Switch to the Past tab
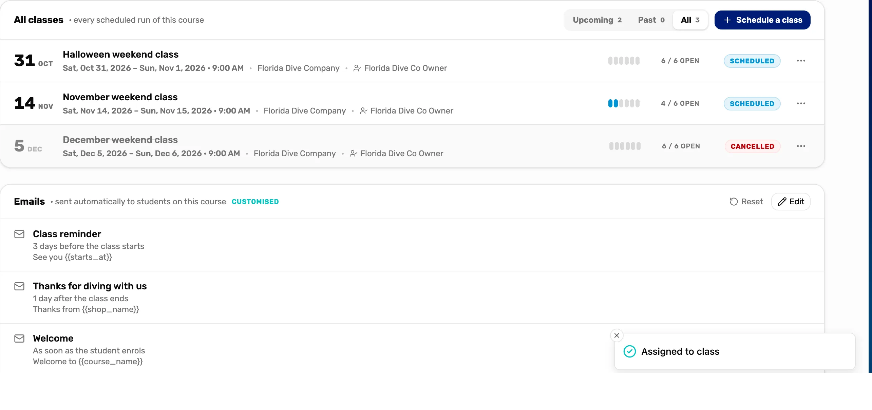The height and width of the screenshot is (410, 872). 651,20
